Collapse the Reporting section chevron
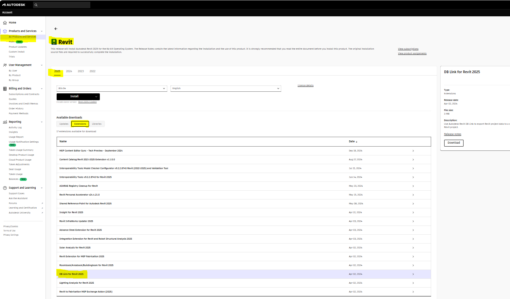The image size is (510, 299). (42, 122)
